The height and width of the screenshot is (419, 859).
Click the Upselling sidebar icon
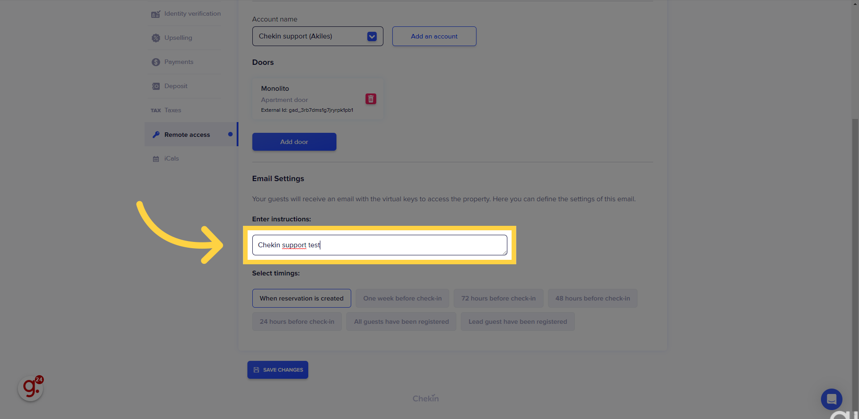click(156, 38)
